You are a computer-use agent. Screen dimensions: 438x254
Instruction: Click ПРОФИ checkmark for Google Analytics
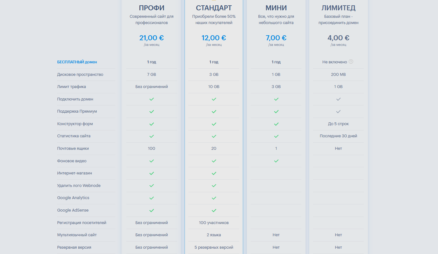point(152,198)
